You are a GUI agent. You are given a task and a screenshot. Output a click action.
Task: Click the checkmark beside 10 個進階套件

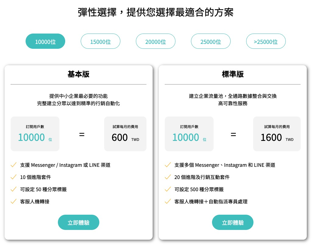pos(14,177)
